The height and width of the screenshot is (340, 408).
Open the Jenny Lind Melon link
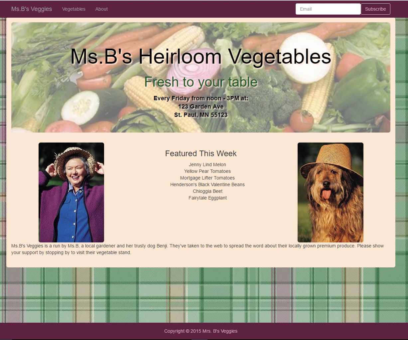pos(207,165)
